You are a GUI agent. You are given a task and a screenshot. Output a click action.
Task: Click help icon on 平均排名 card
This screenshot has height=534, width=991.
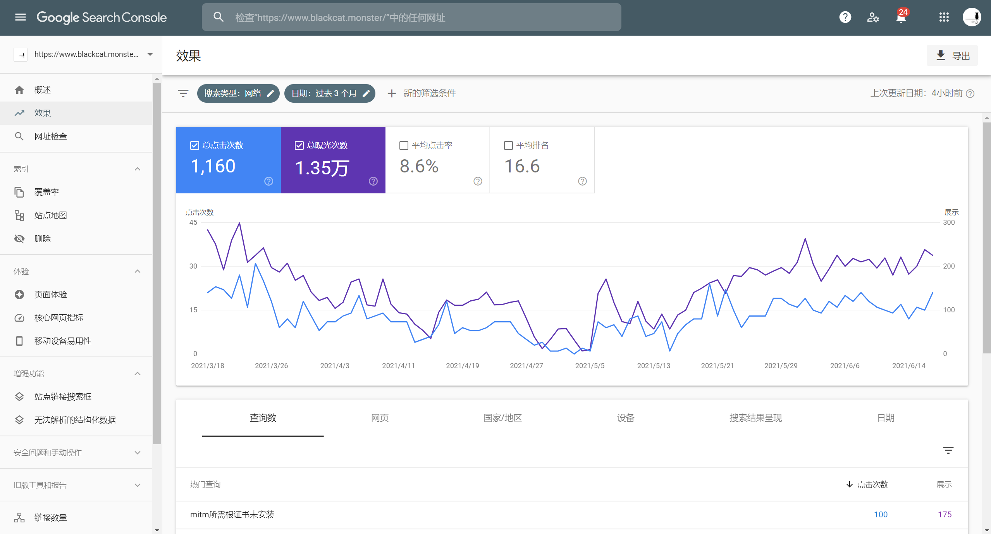tap(582, 181)
